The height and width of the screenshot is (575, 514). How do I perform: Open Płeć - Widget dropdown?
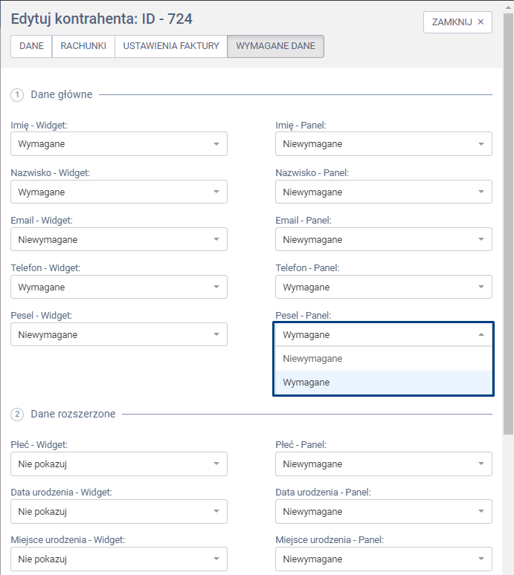click(119, 464)
